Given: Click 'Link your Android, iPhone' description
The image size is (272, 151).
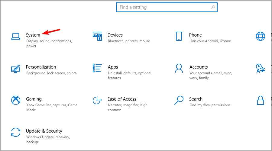Looking at the screenshot, I should tap(210, 41).
